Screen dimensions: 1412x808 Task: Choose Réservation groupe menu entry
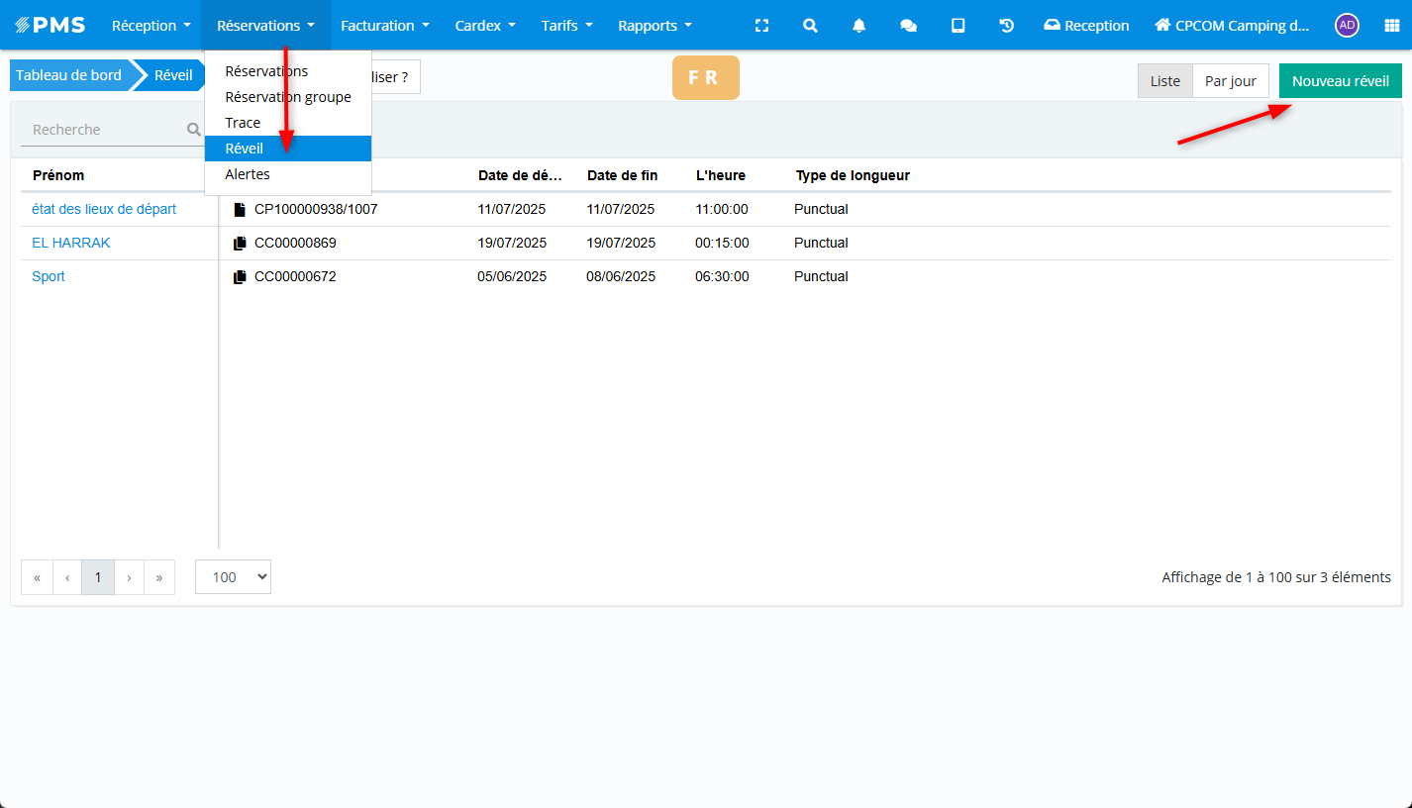(287, 97)
